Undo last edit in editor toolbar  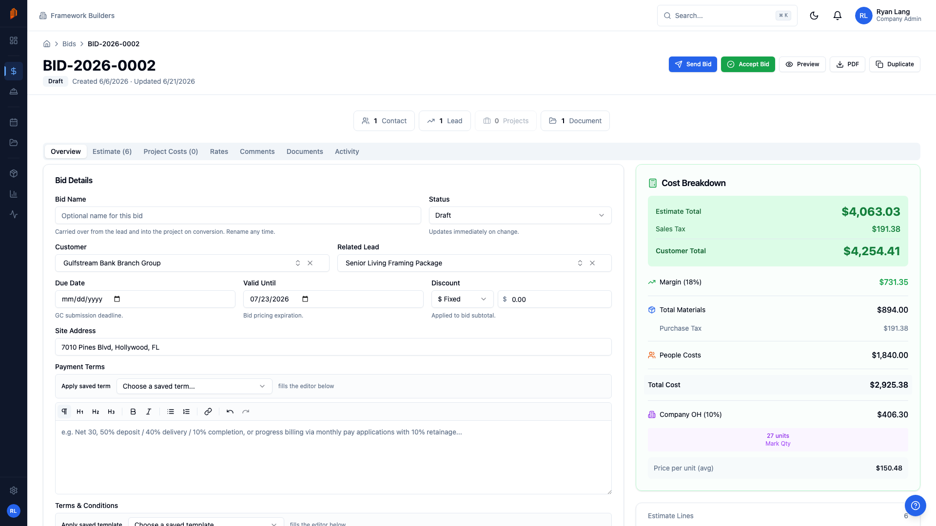click(x=230, y=412)
